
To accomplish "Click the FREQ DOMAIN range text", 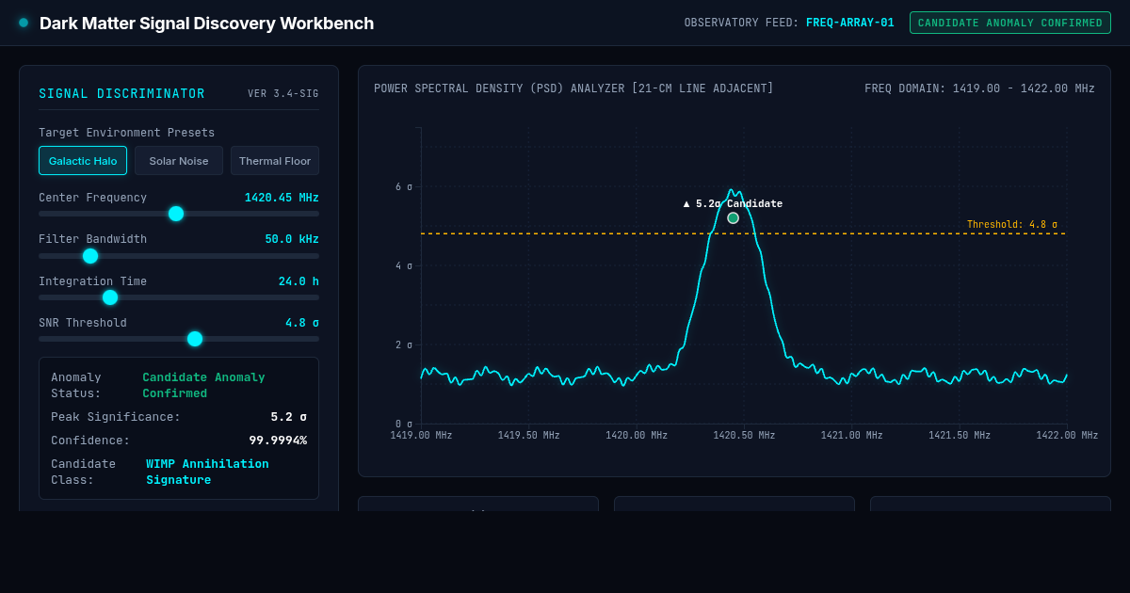I will tap(979, 88).
